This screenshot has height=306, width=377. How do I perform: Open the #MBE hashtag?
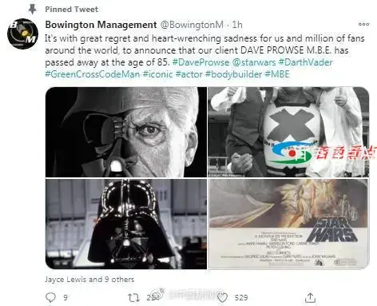coord(277,74)
